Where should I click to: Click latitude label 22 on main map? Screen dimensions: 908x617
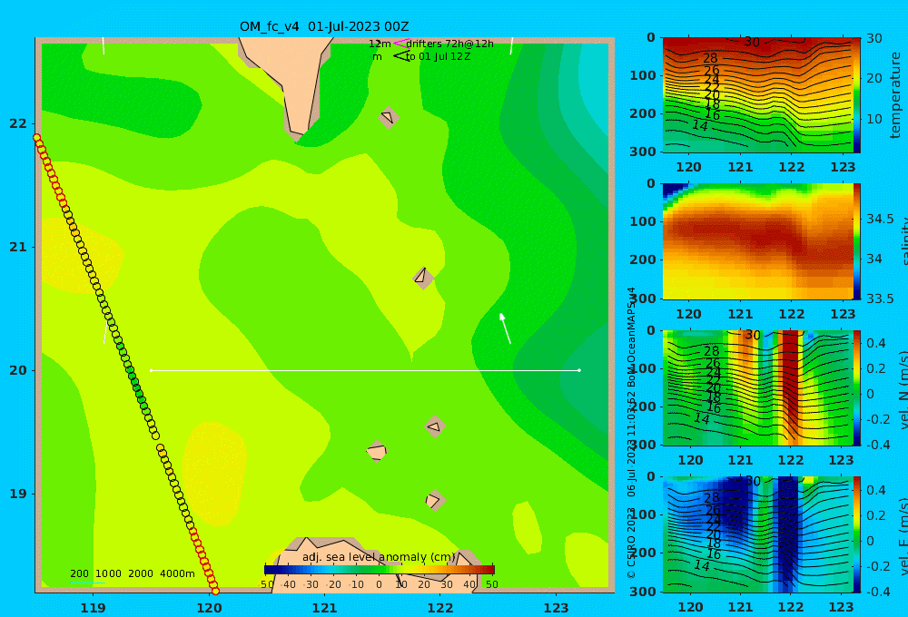18,123
